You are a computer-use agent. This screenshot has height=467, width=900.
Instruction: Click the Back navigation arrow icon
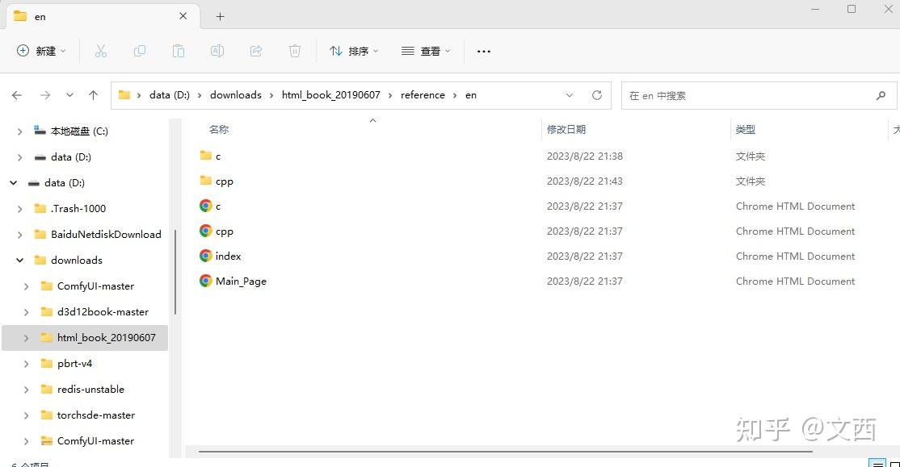[x=16, y=94]
